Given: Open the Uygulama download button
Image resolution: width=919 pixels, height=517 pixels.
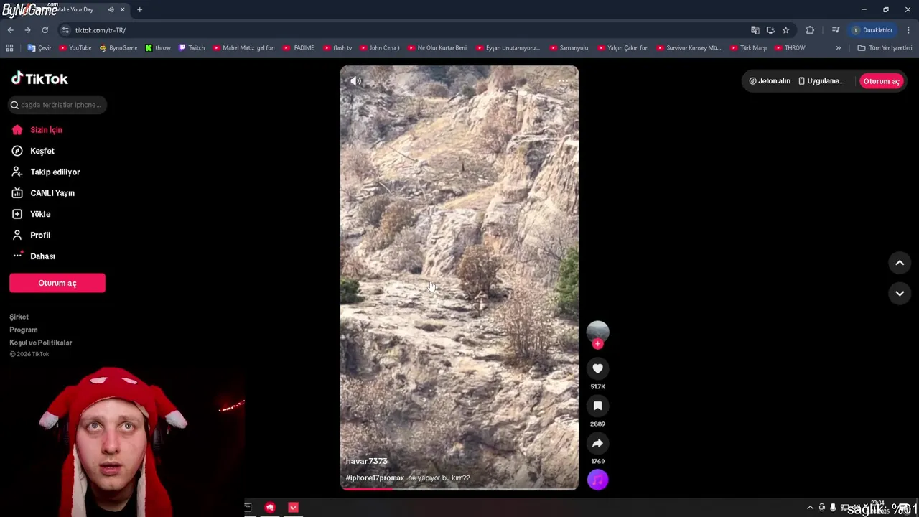Looking at the screenshot, I should pos(821,81).
